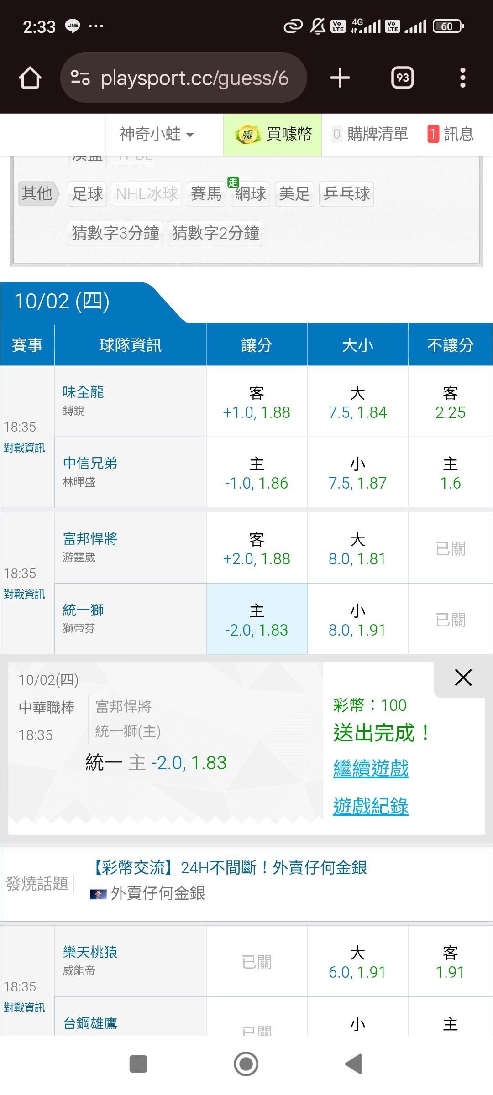Select the 猜數字3分鐘 game category
Screen dimensions: 493x1095
point(115,233)
